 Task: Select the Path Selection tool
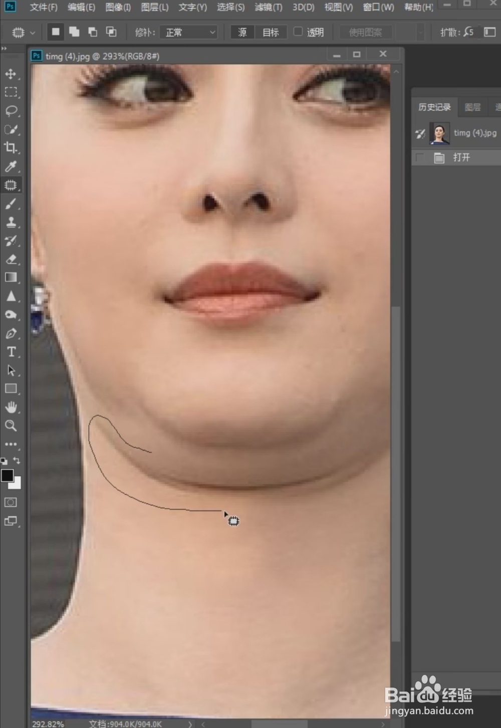tap(11, 370)
